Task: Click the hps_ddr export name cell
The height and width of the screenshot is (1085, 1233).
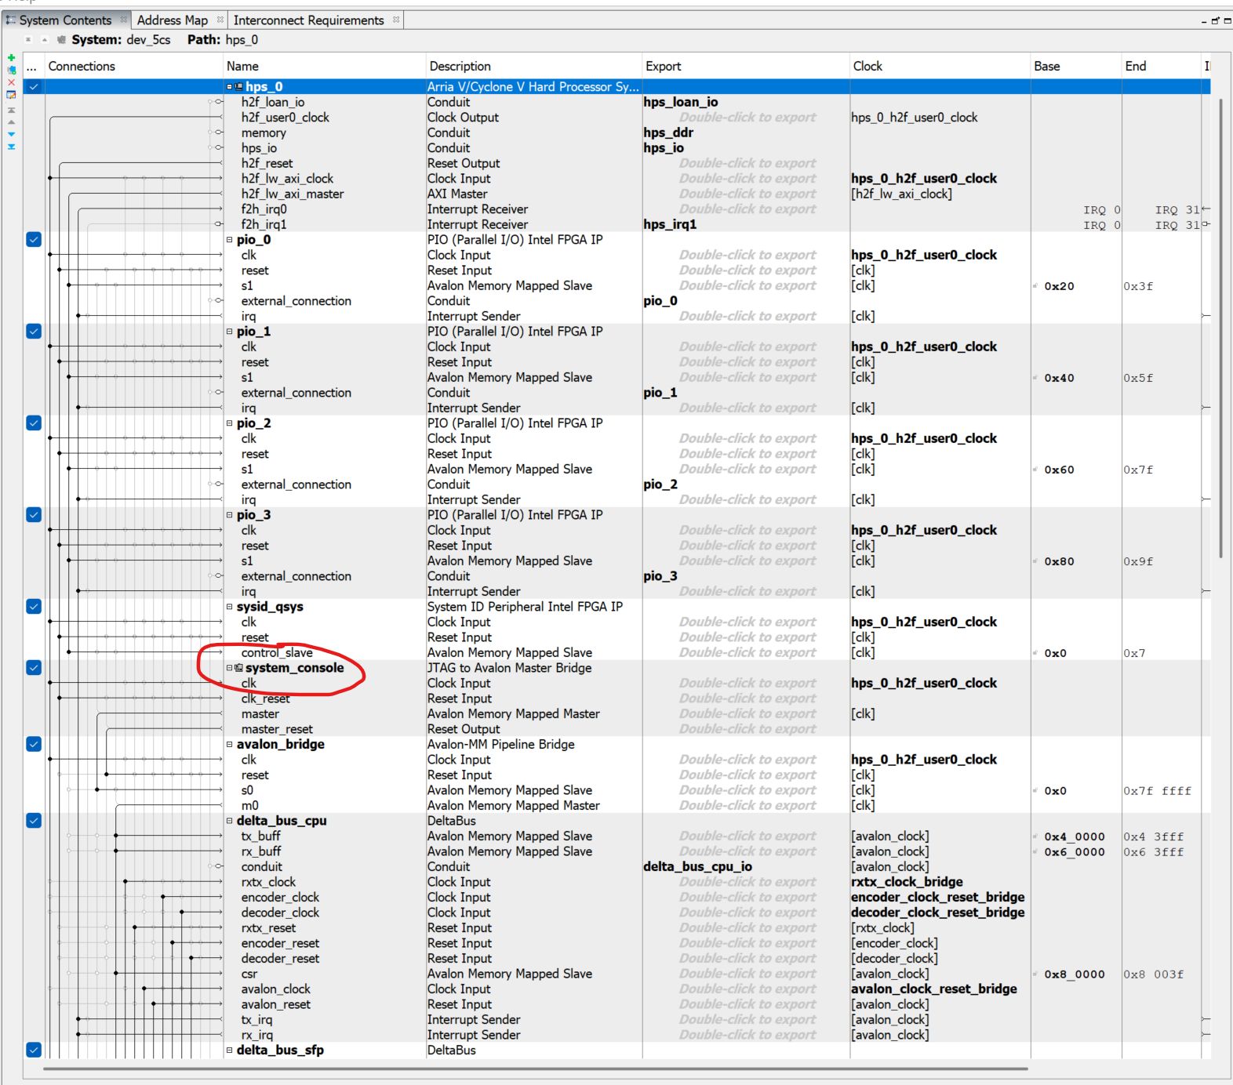Action: pyautogui.click(x=668, y=133)
